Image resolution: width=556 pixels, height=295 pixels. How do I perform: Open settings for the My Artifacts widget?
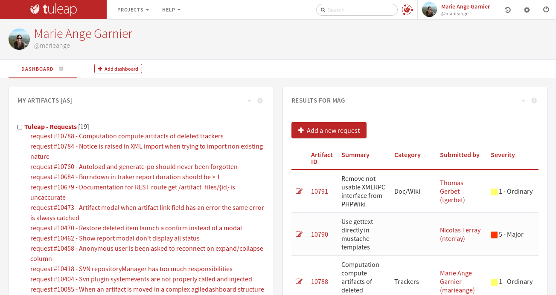(260, 100)
